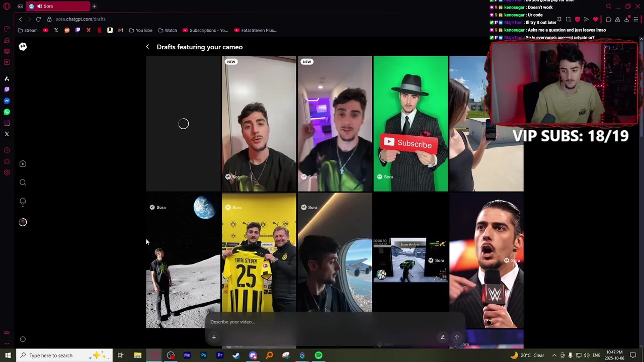Open airplane window draft video
The width and height of the screenshot is (644, 362).
(335, 253)
